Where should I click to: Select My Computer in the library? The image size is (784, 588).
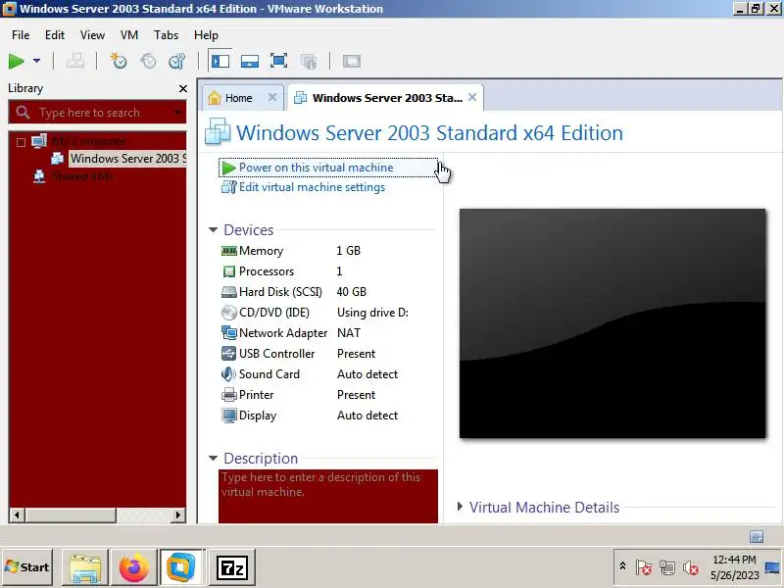click(88, 141)
